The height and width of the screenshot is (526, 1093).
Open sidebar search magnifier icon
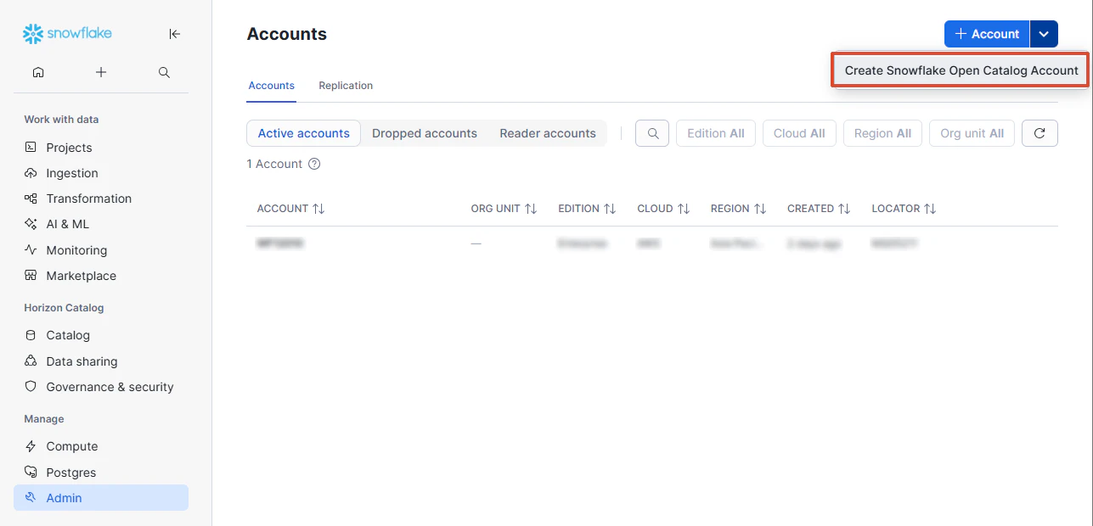165,73
